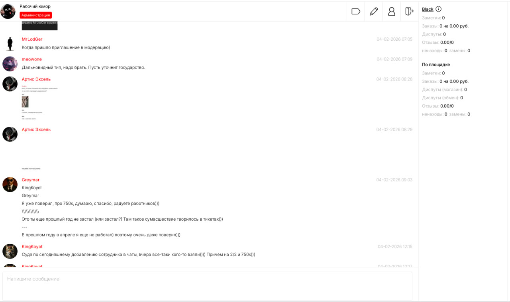Image resolution: width=510 pixels, height=302 pixels.
Task: Click the meowone username
Action: coord(32,59)
